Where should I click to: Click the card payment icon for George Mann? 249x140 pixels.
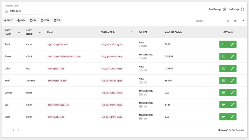point(223,93)
